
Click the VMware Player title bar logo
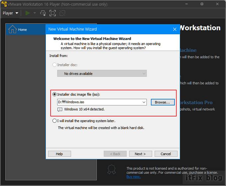(x=4, y=4)
